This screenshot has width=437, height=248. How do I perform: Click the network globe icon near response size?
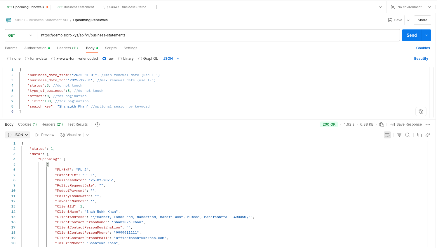pyautogui.click(x=382, y=124)
